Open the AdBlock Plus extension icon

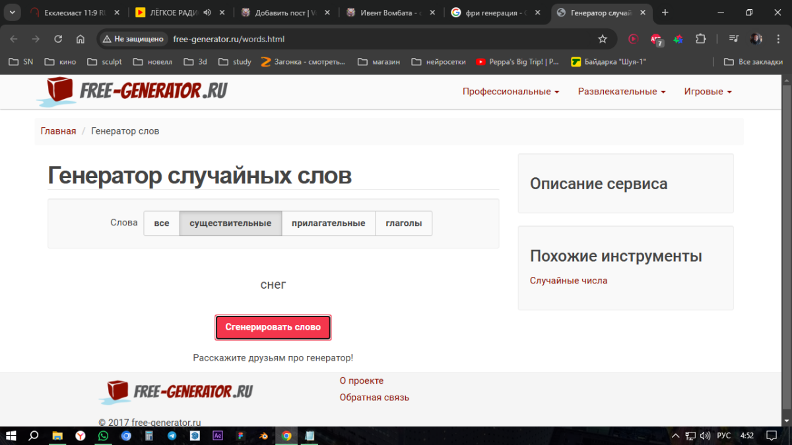(x=656, y=39)
